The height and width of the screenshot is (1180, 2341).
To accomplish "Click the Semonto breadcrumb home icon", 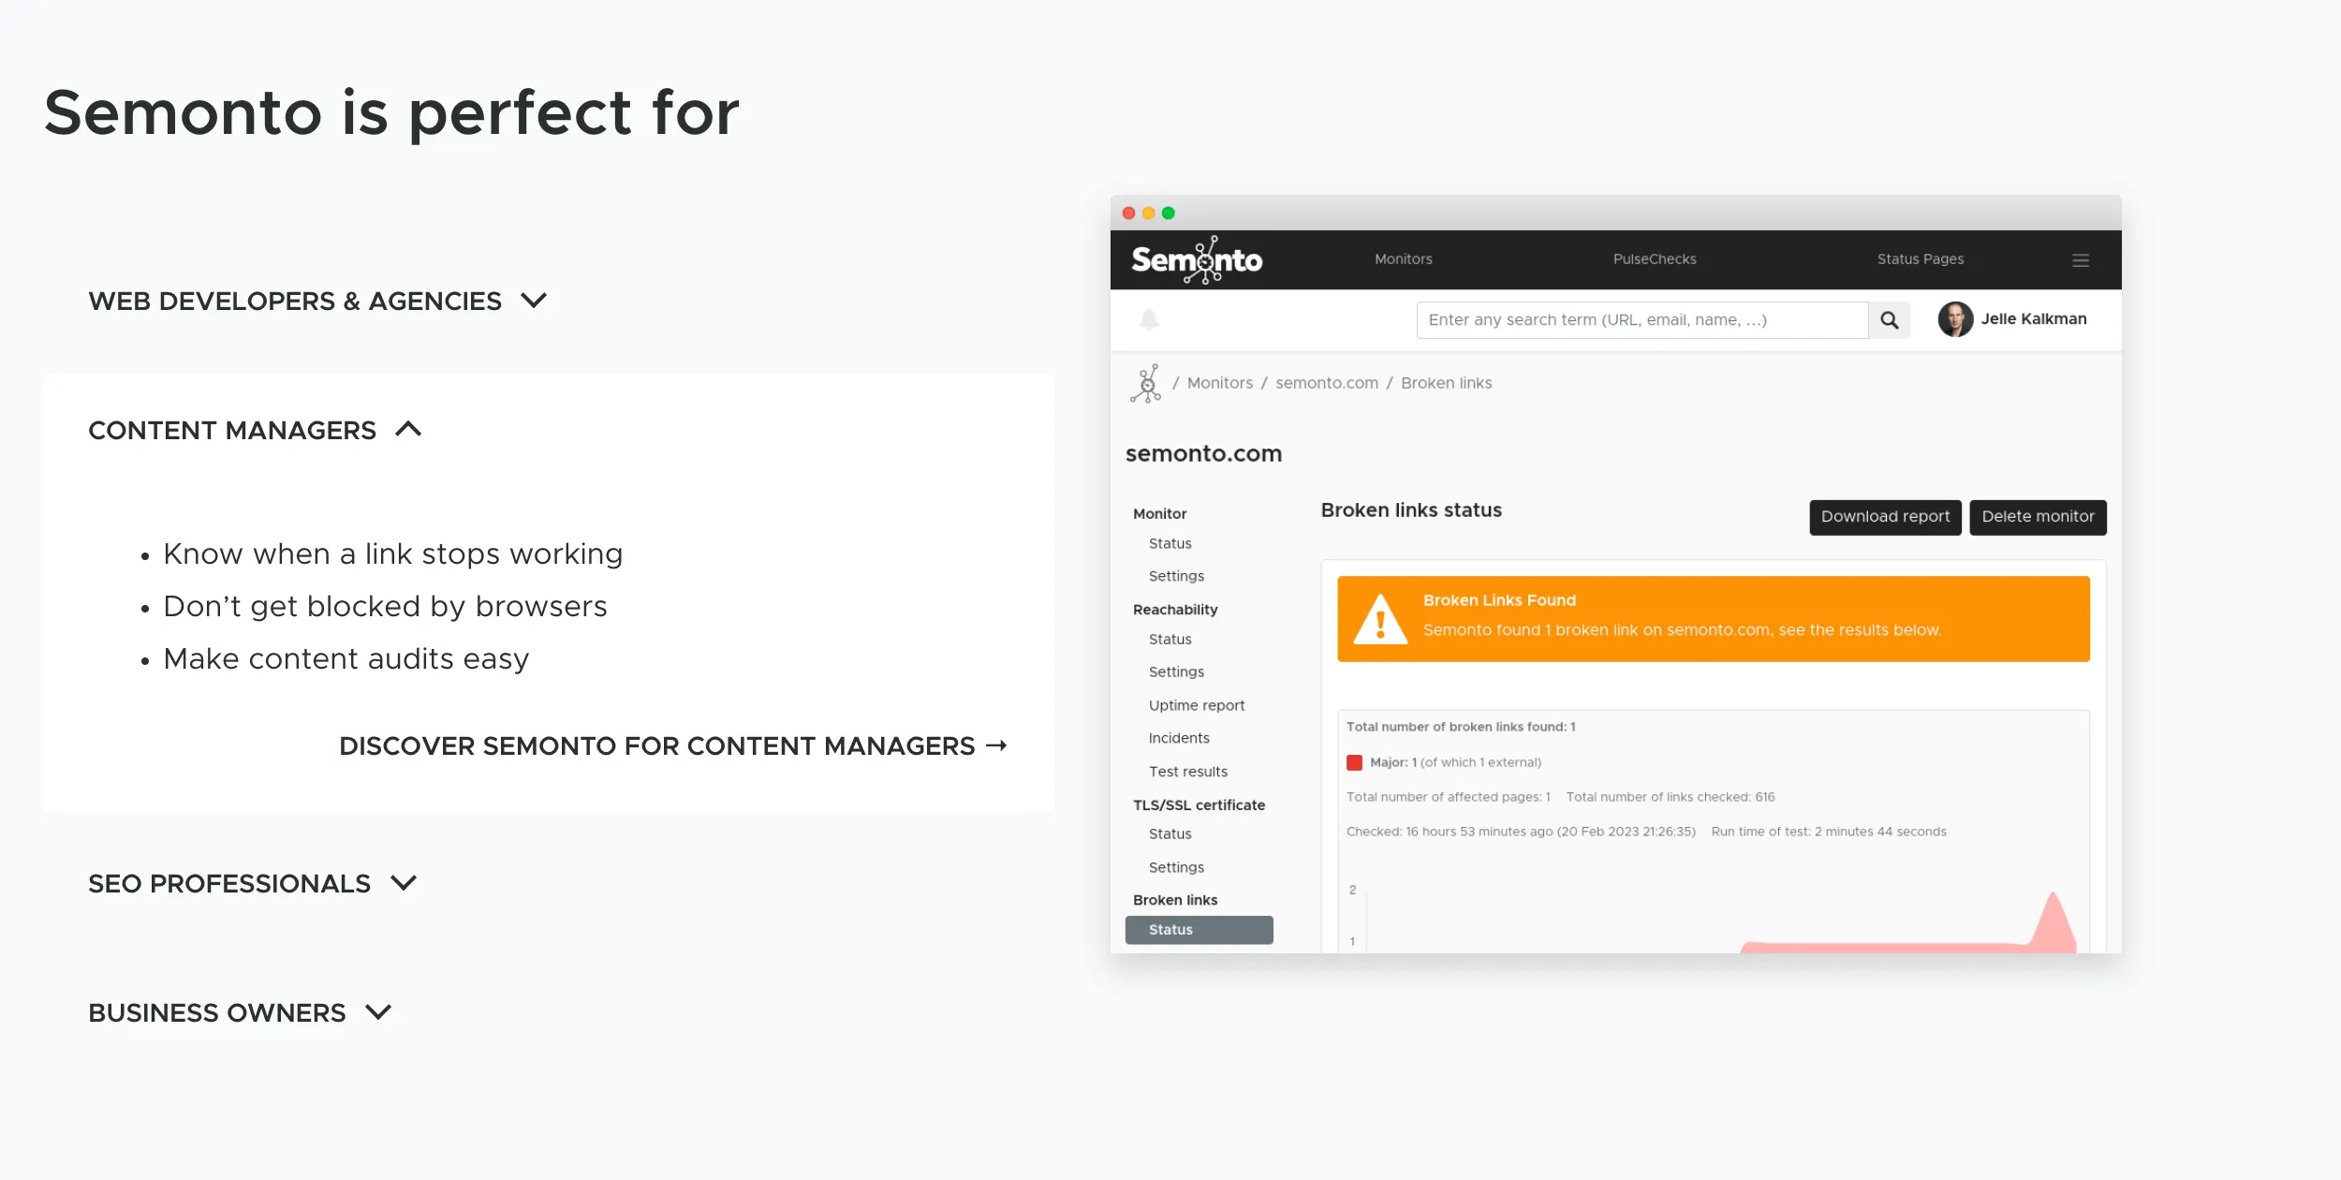I will point(1146,383).
